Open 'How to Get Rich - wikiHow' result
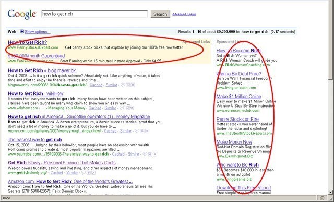Image resolution: width=334 pixels, height=202 pixels. 35,93
